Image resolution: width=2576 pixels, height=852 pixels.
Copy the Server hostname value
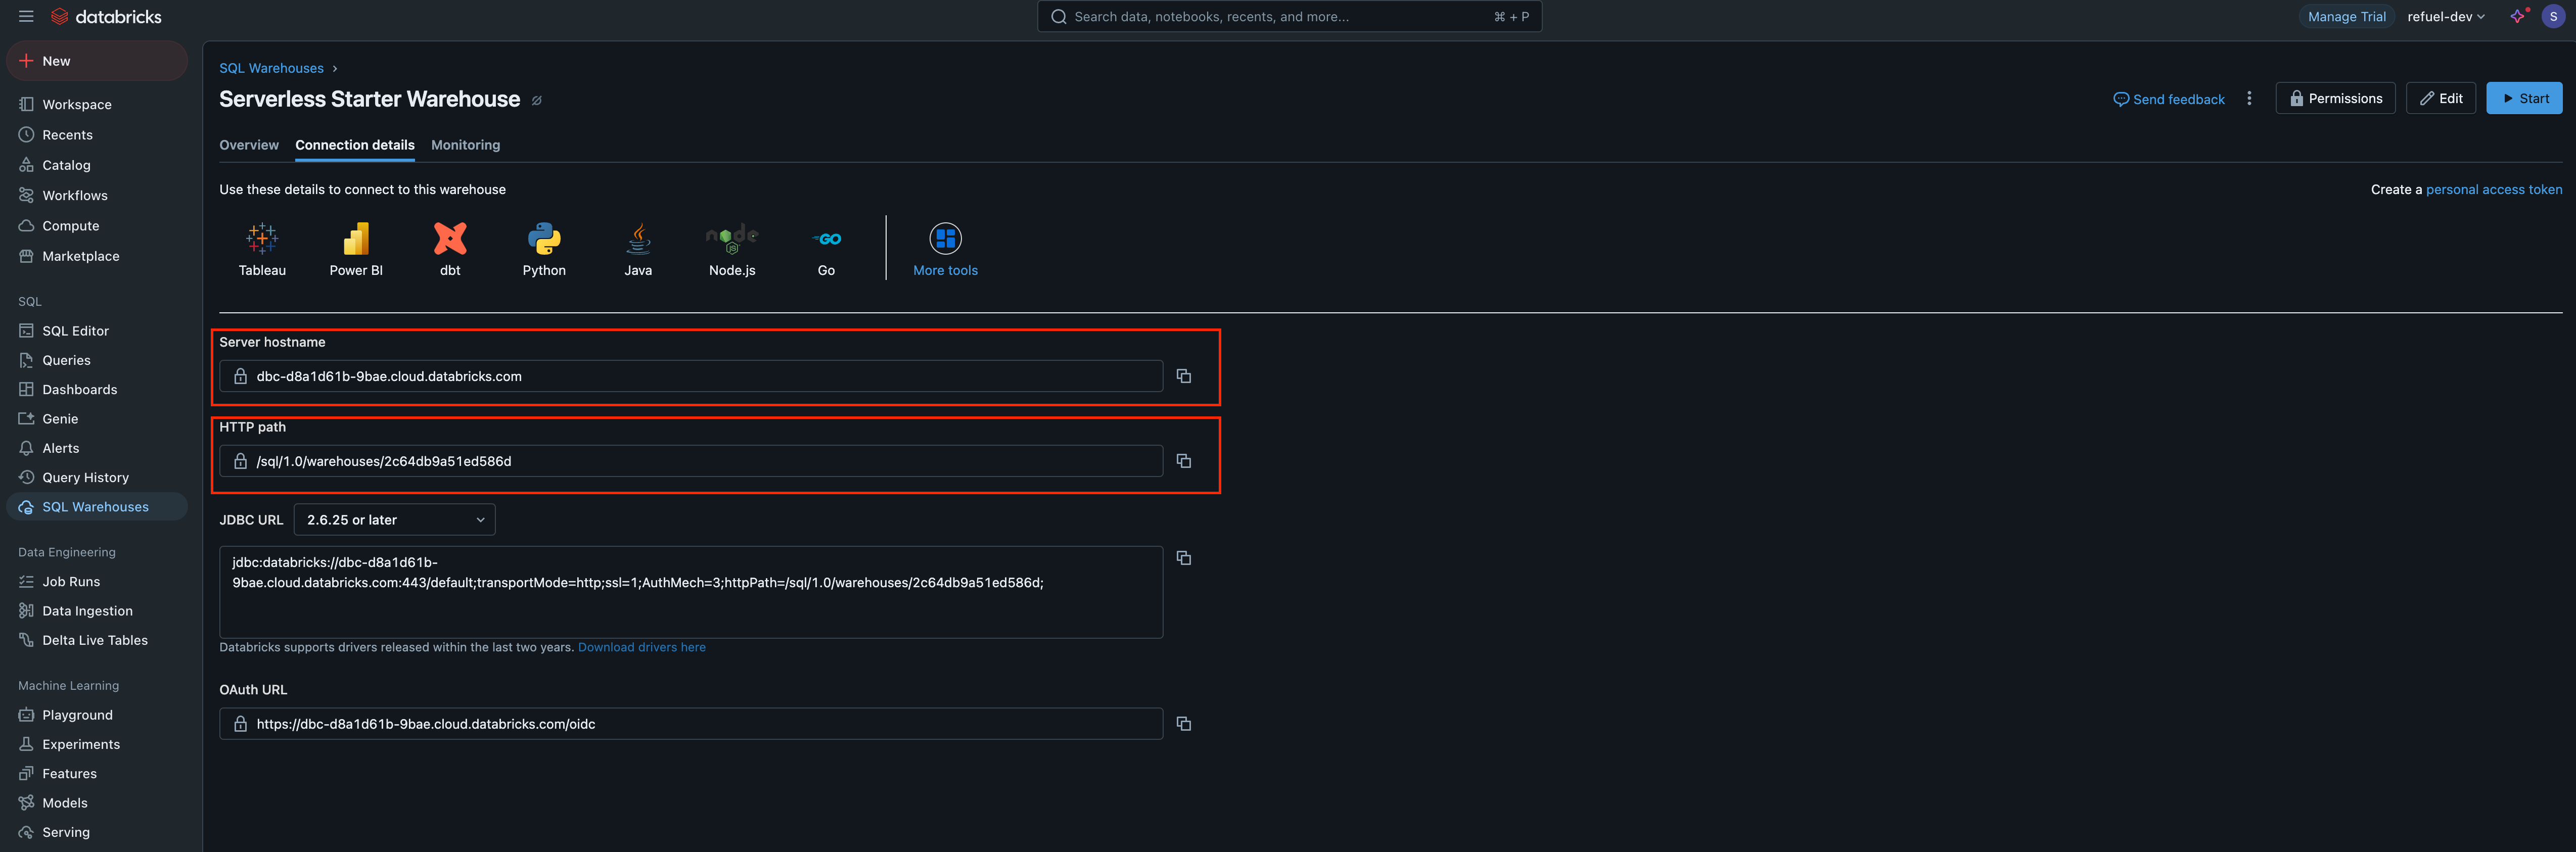(1184, 376)
